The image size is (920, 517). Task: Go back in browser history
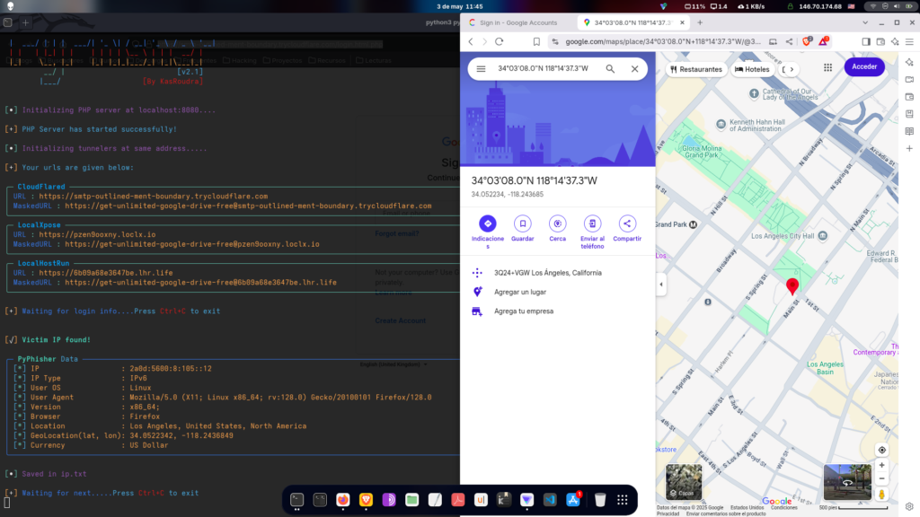pos(471,41)
